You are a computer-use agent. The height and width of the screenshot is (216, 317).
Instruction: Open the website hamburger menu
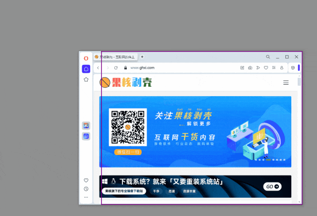[286, 82]
